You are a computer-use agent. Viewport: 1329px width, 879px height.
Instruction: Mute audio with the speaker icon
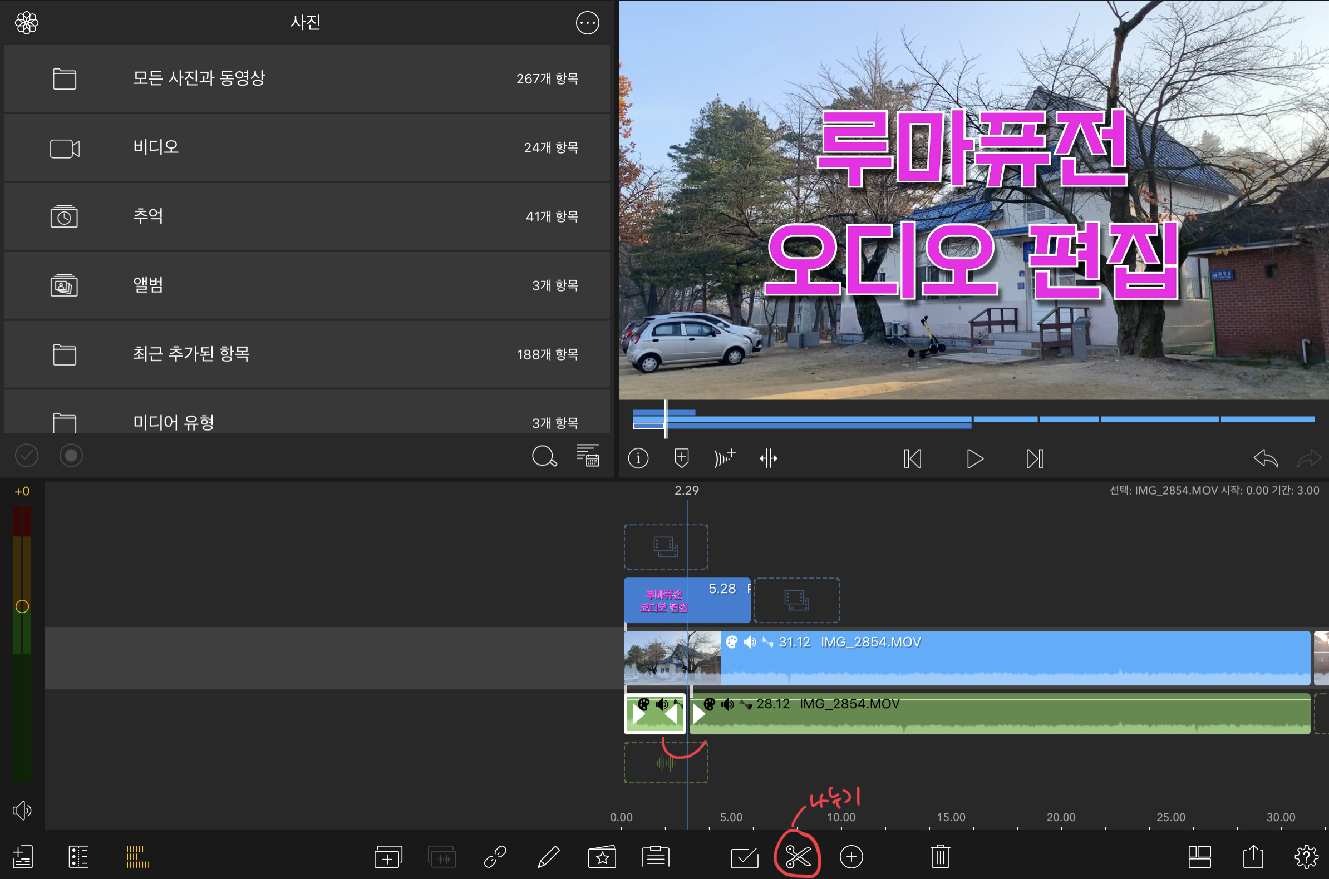pyautogui.click(x=22, y=810)
